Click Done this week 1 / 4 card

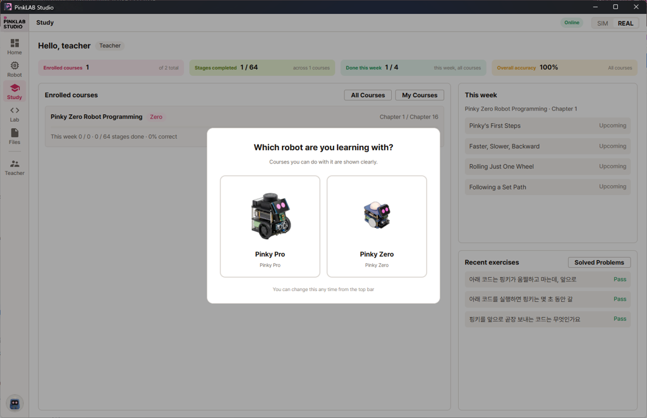413,68
